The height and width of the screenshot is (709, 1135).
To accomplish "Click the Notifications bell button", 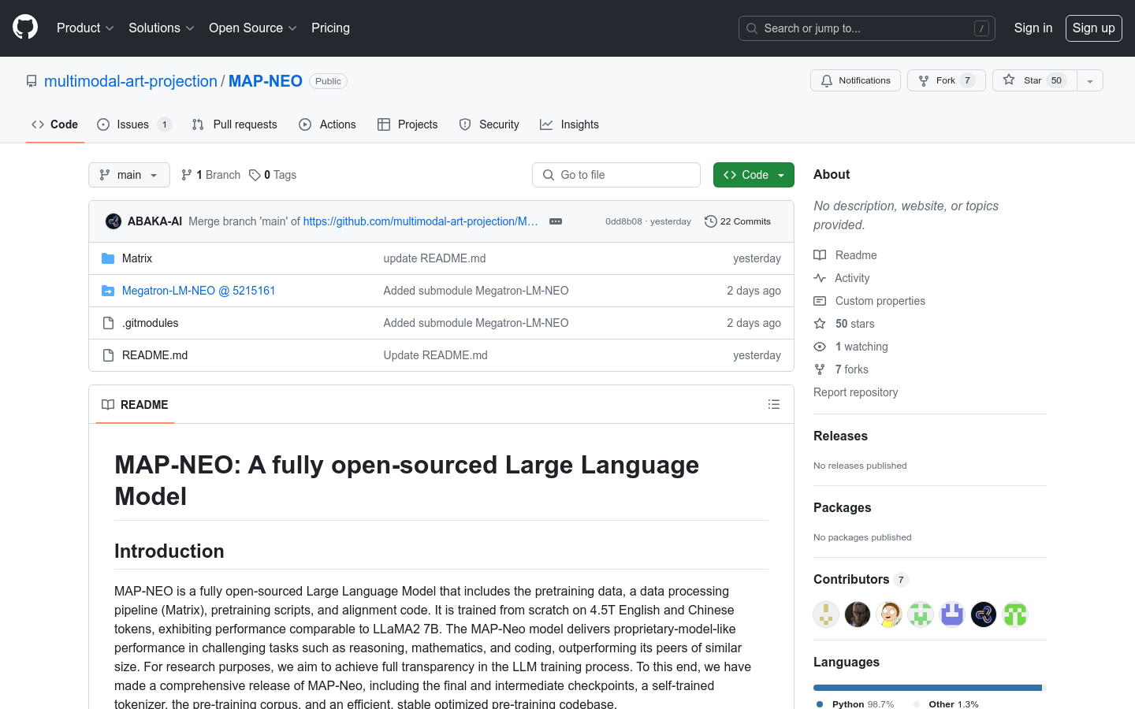I will [855, 80].
